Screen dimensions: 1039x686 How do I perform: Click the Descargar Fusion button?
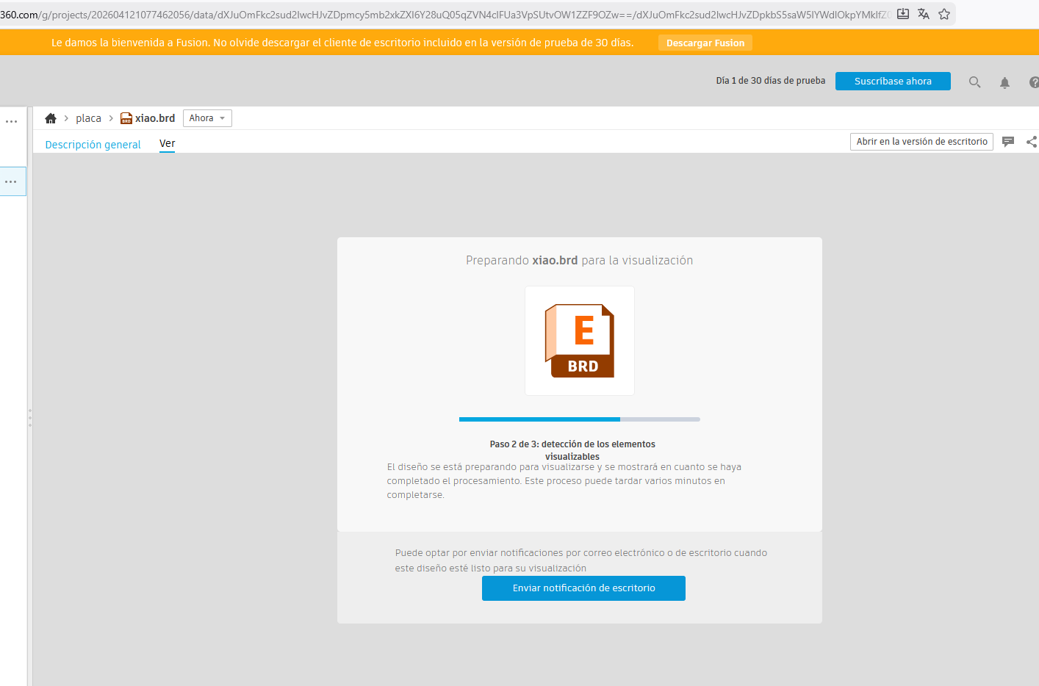point(705,43)
